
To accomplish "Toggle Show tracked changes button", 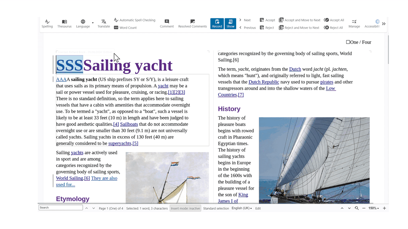I will [230, 24].
